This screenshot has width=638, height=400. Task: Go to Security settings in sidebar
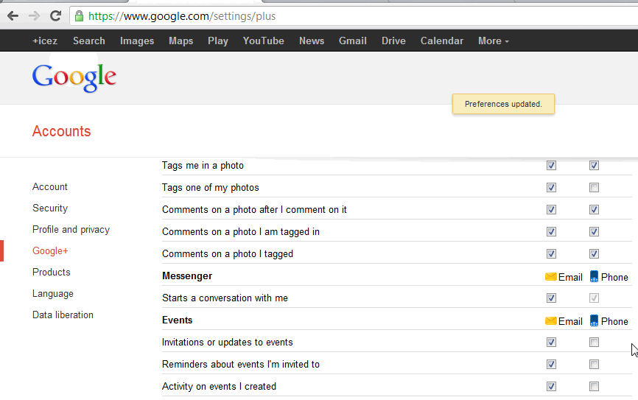pyautogui.click(x=50, y=208)
